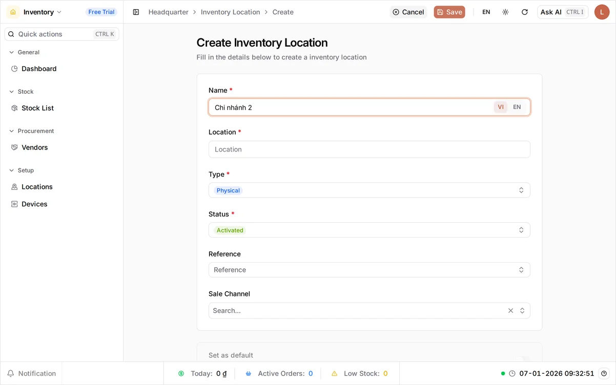Clear the Sale Channel selection X
Screen dimensions: 616x385
coord(510,311)
